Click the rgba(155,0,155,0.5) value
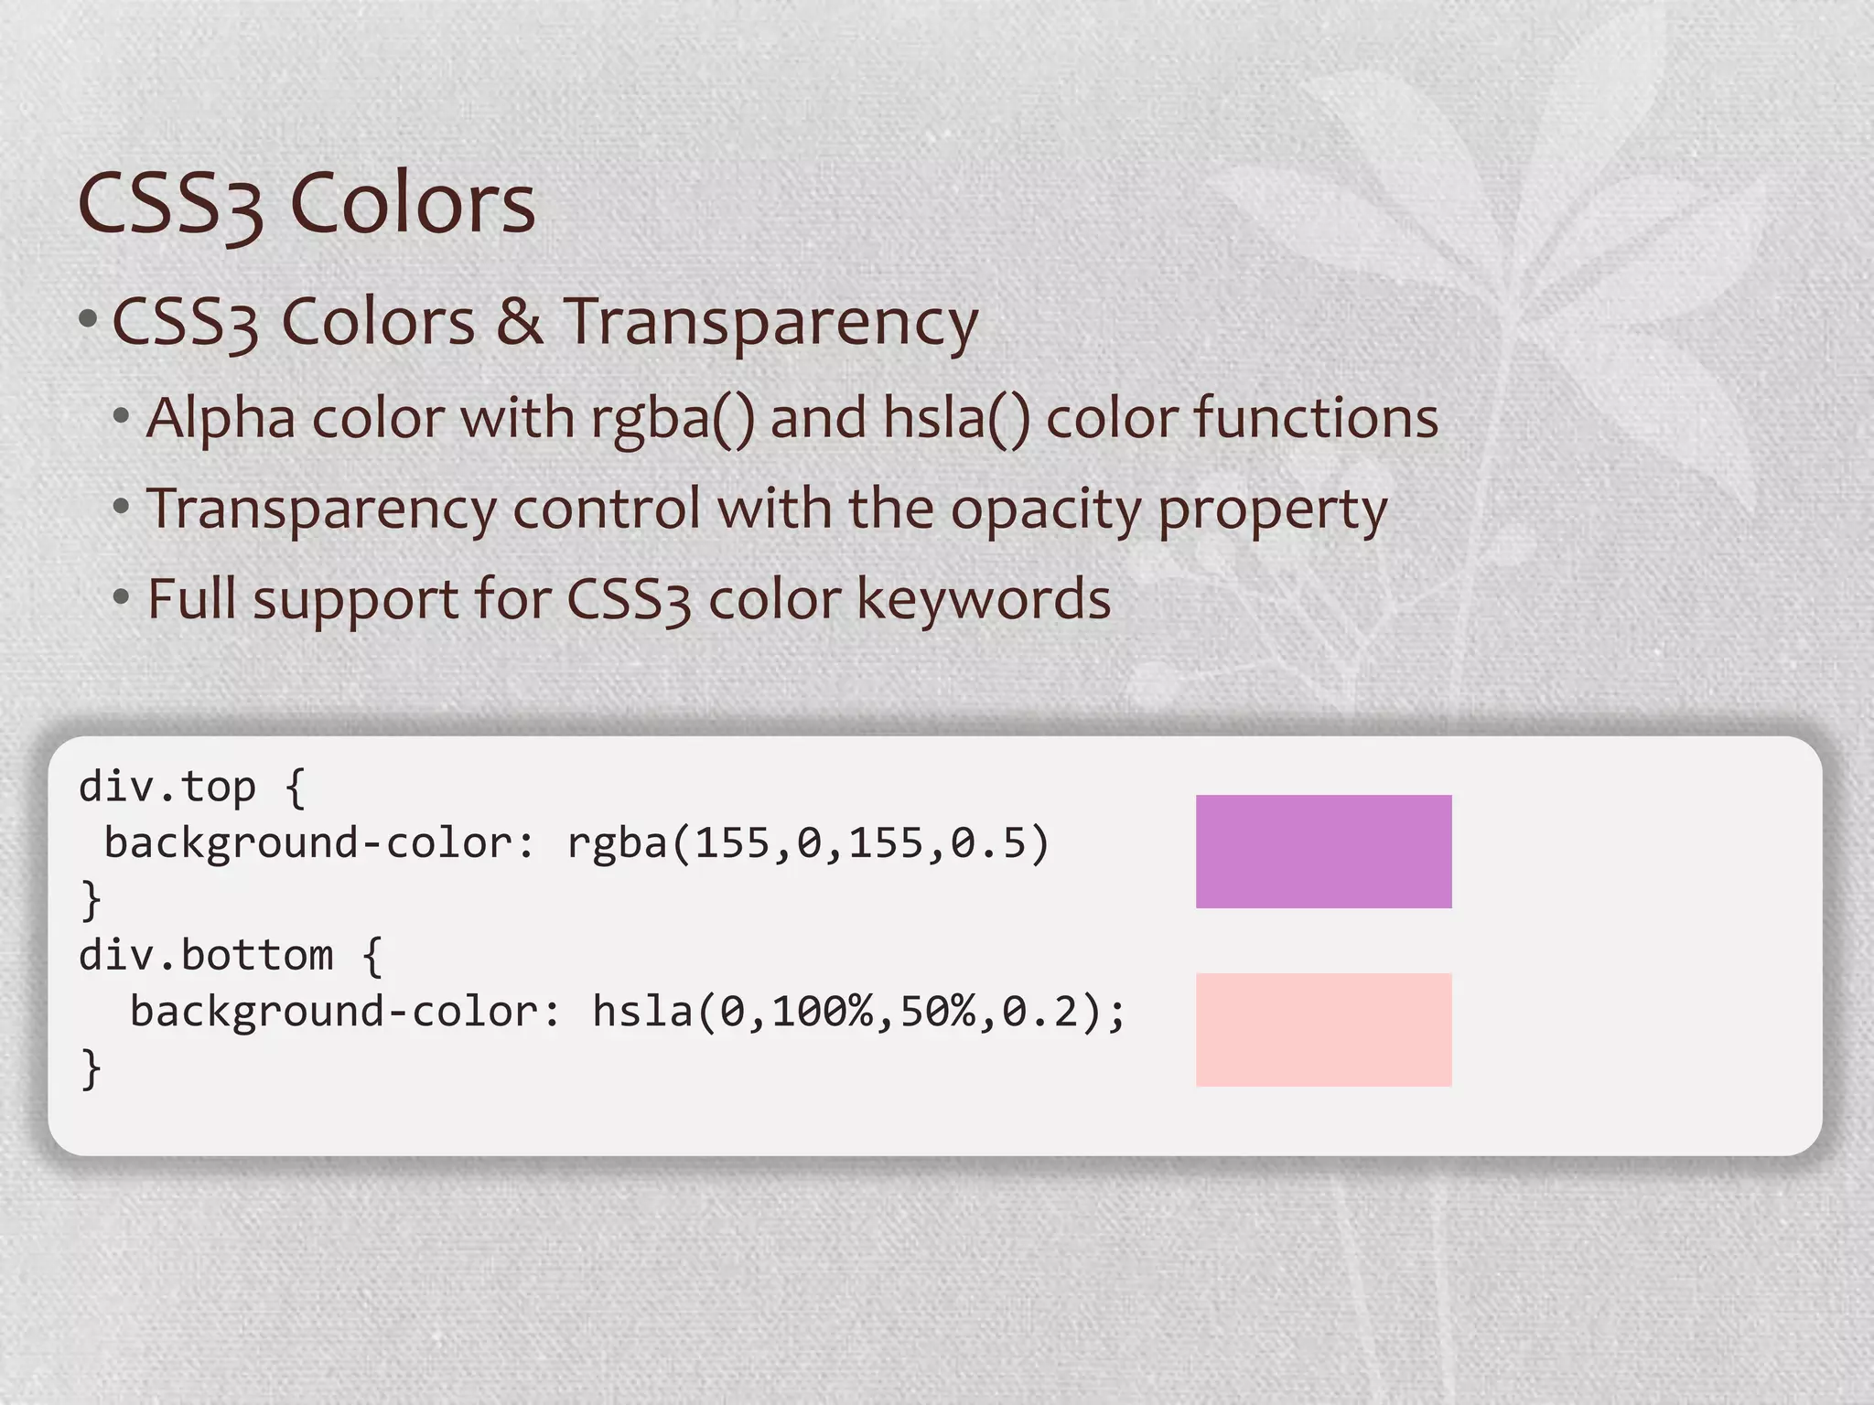Image resolution: width=1874 pixels, height=1405 pixels. (808, 843)
